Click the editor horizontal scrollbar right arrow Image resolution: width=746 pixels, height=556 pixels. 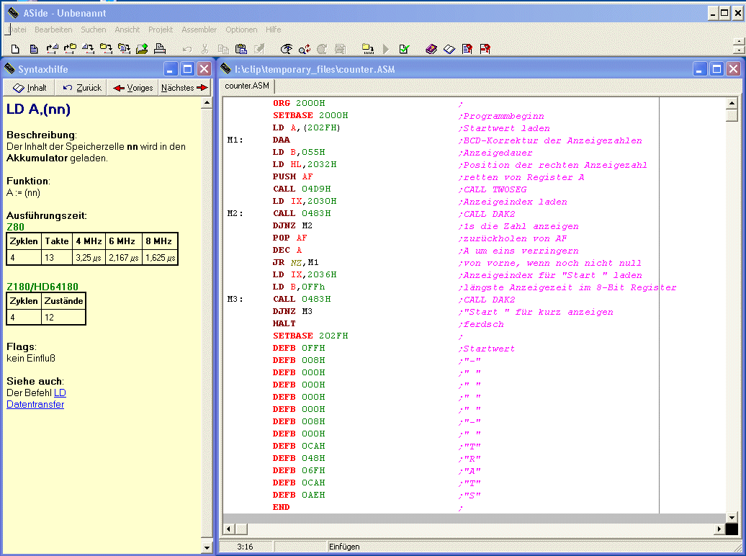(719, 529)
